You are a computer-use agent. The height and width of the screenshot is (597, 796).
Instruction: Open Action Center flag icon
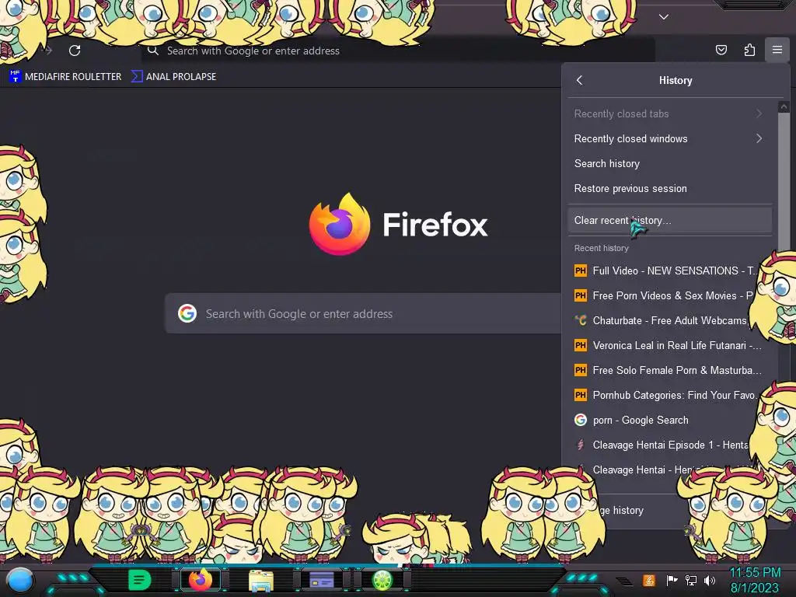[672, 580]
